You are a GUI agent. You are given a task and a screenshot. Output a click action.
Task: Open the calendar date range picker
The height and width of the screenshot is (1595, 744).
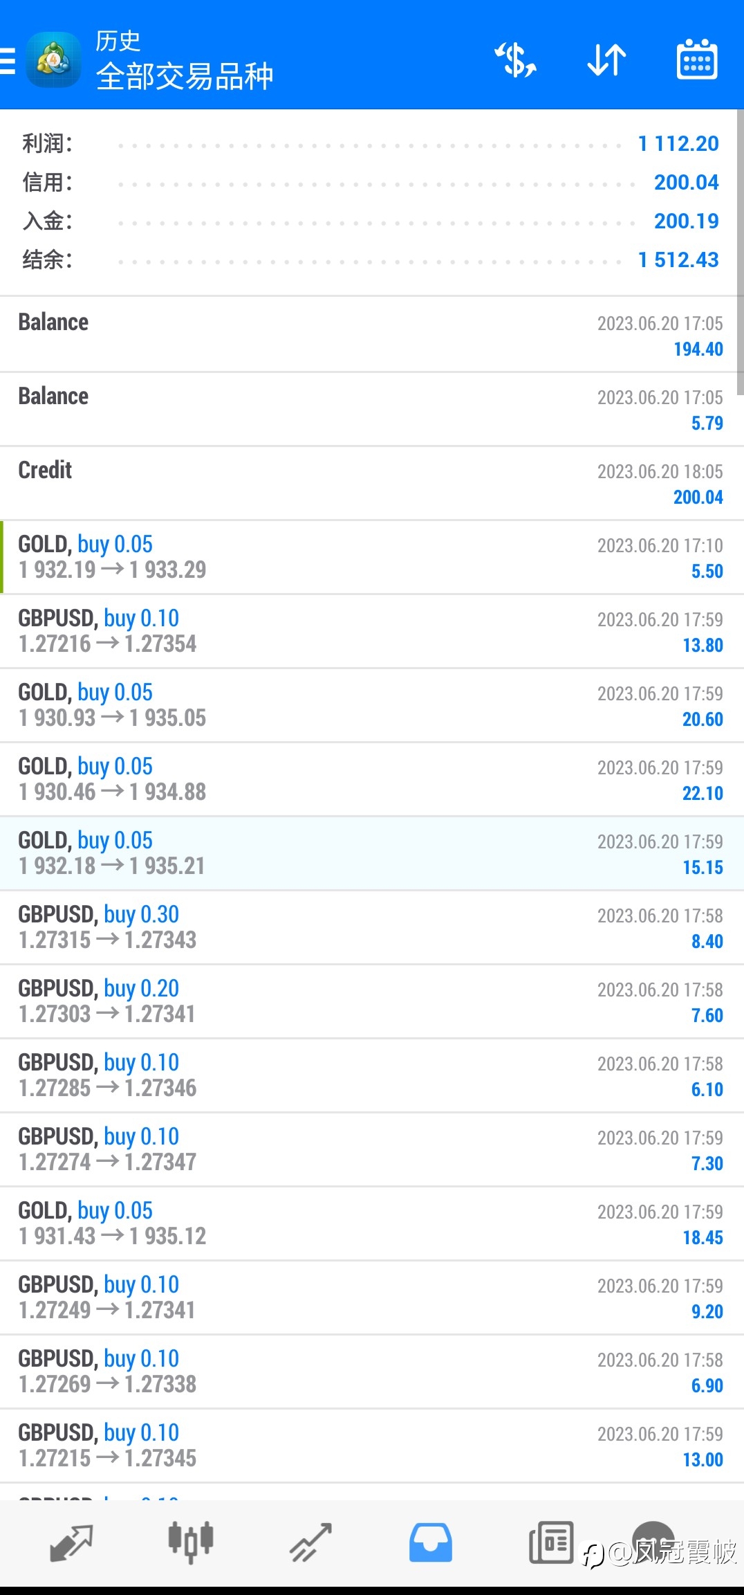[x=696, y=60]
